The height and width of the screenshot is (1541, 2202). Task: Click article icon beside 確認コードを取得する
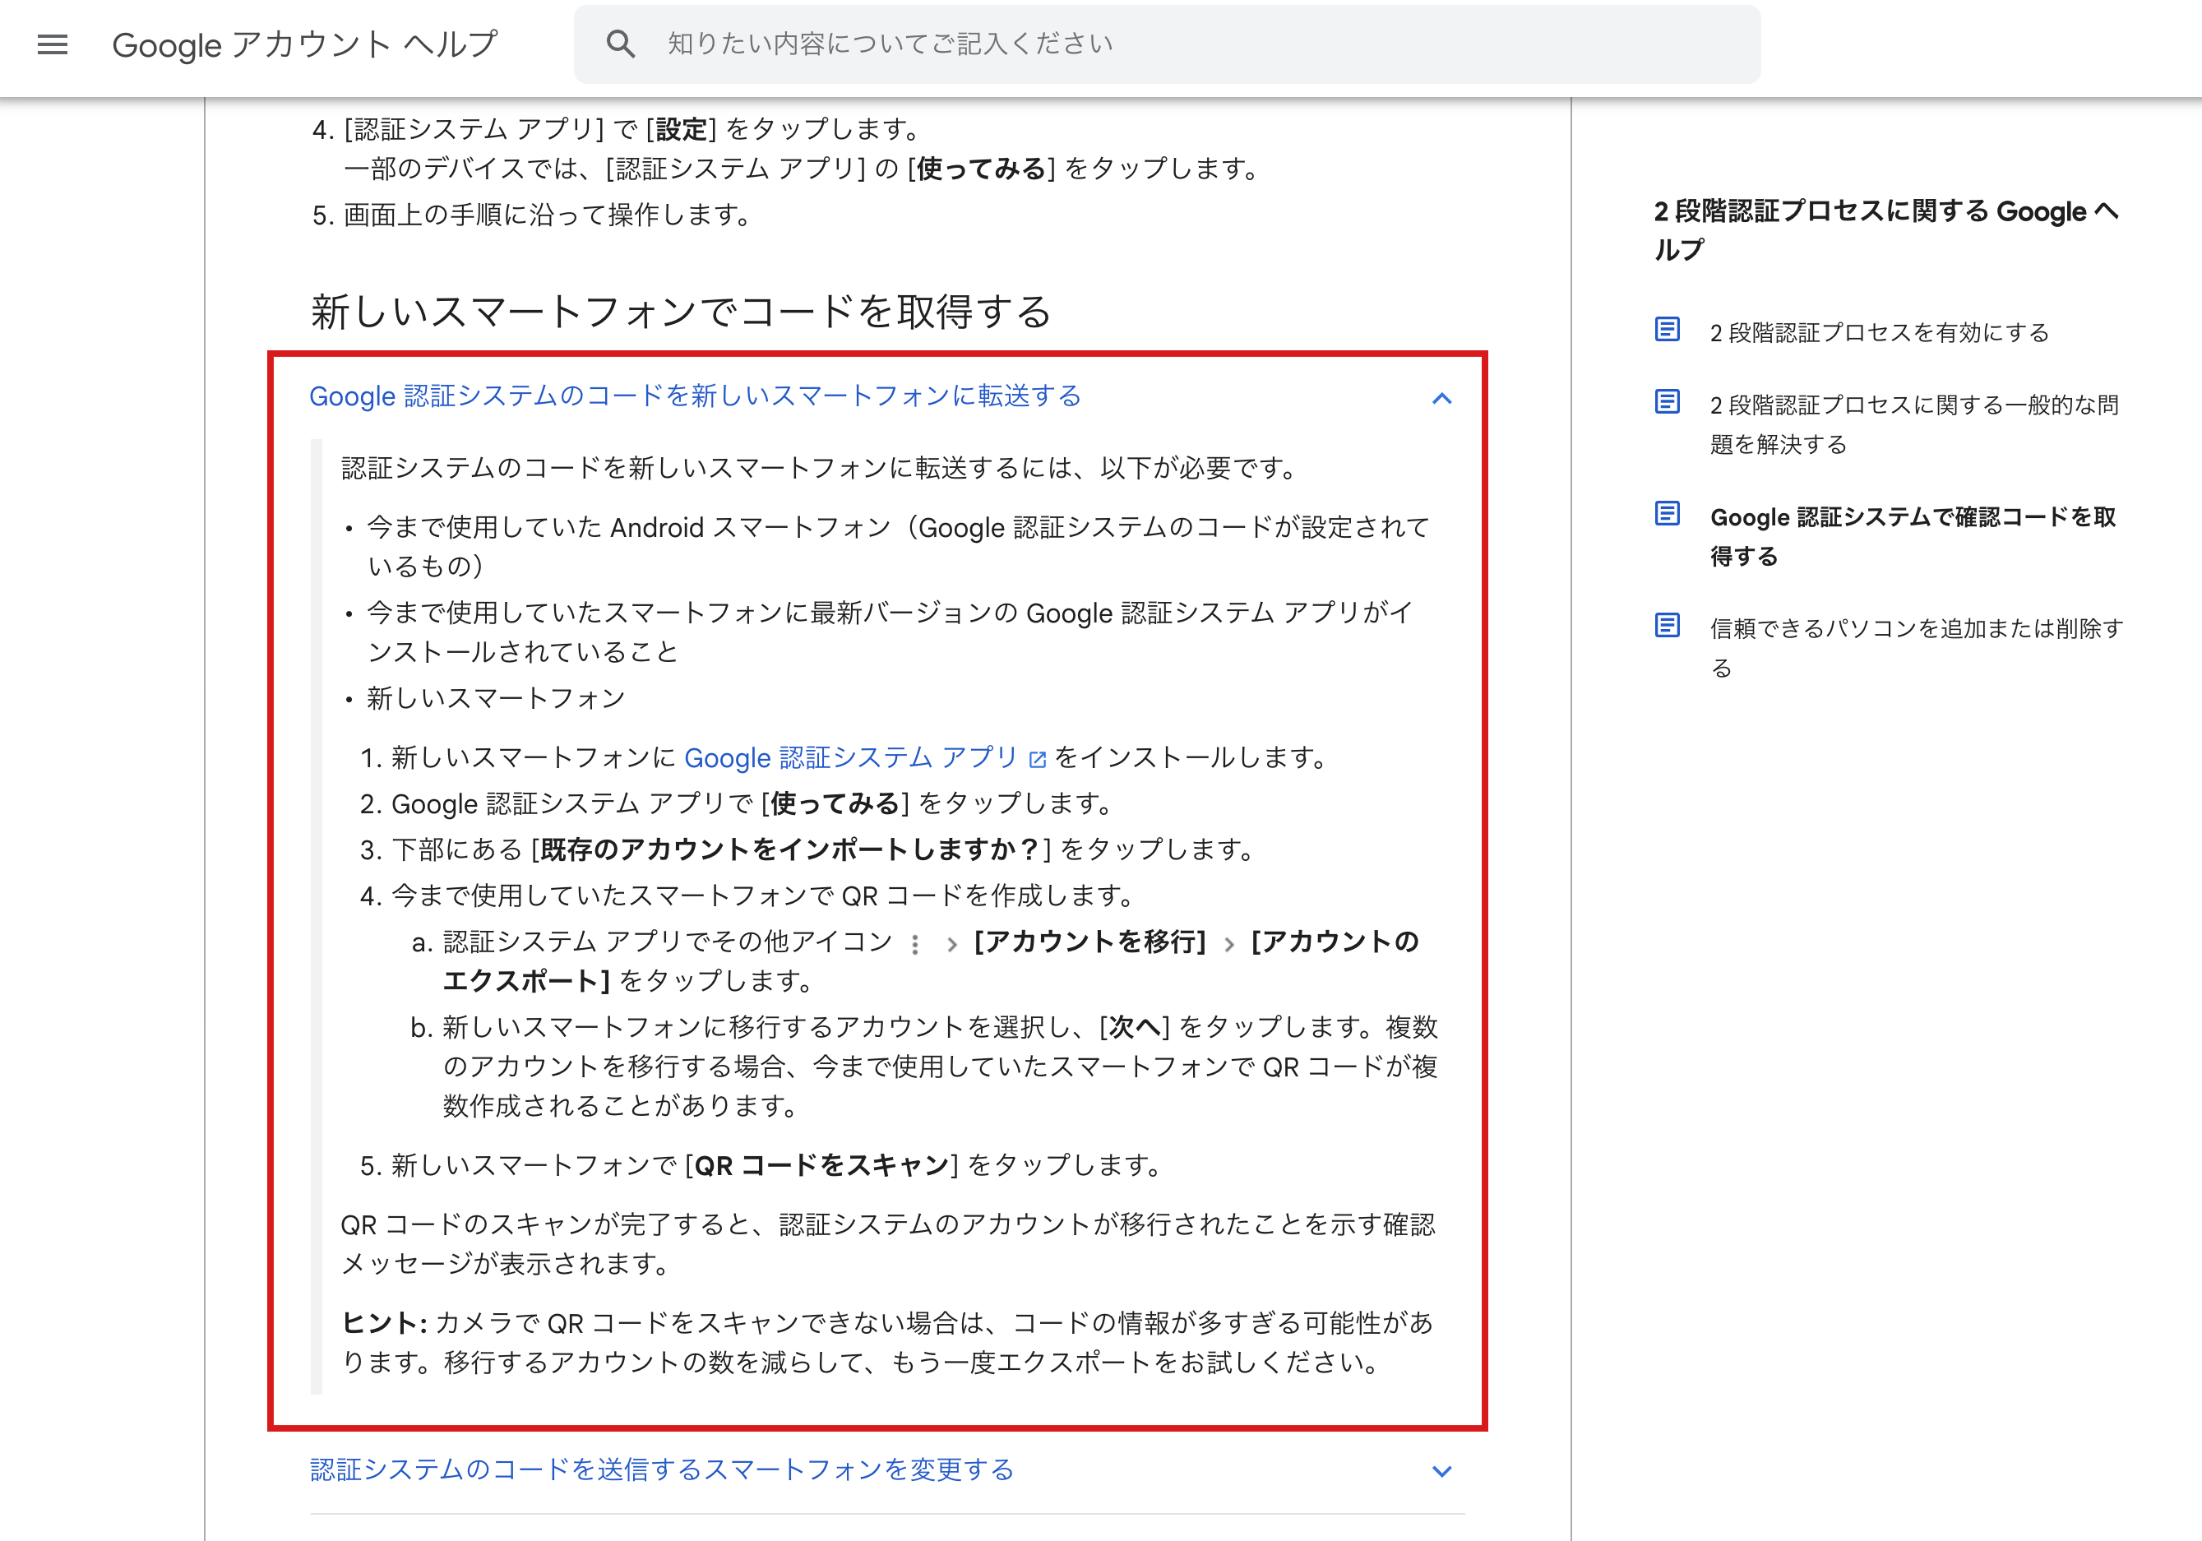[1667, 513]
